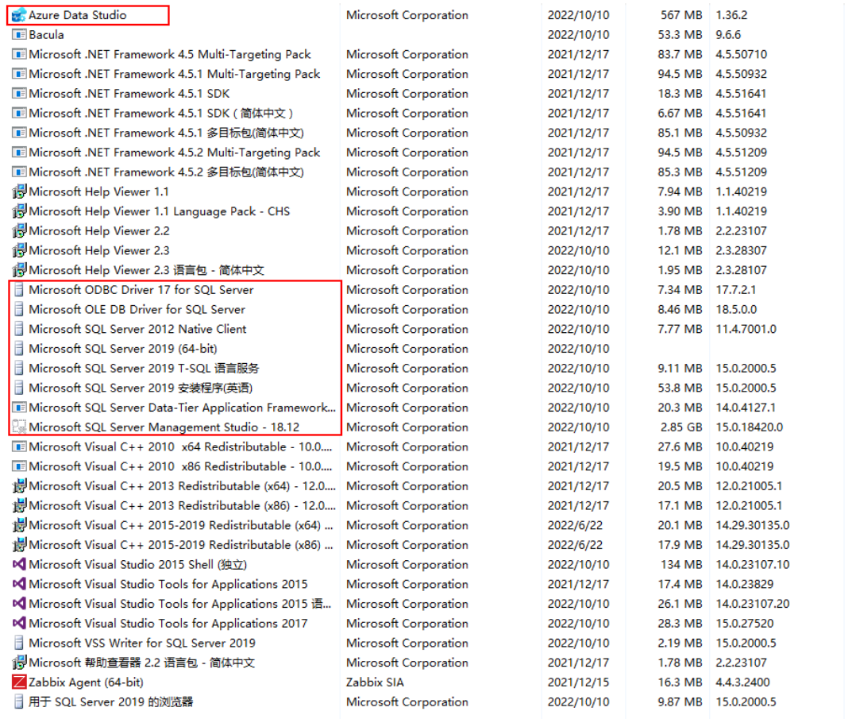The width and height of the screenshot is (852, 719).
Task: Click the VS Tools for Applications 2015 icon
Action: pyautogui.click(x=19, y=584)
